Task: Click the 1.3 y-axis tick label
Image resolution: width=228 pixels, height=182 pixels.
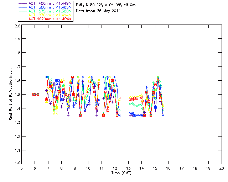Action: point(17,122)
